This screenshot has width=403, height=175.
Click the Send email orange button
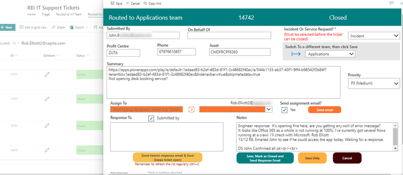coord(325,110)
